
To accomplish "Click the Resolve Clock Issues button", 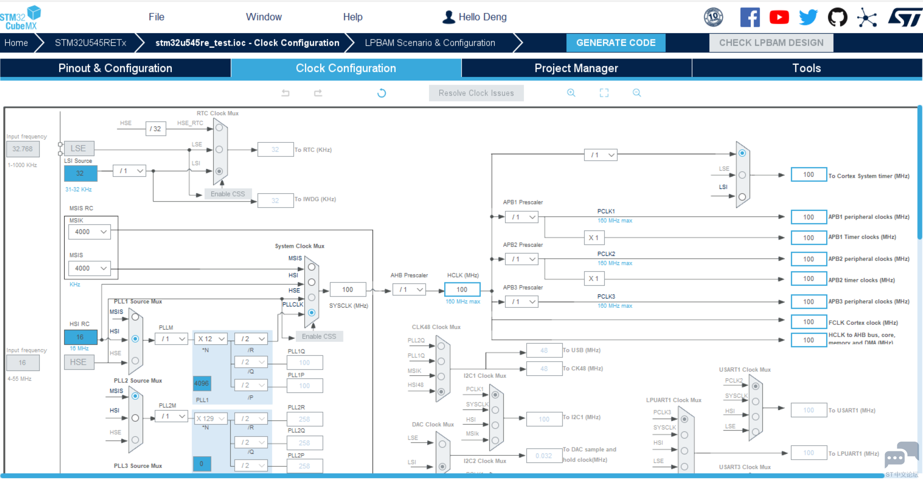I will pyautogui.click(x=476, y=93).
